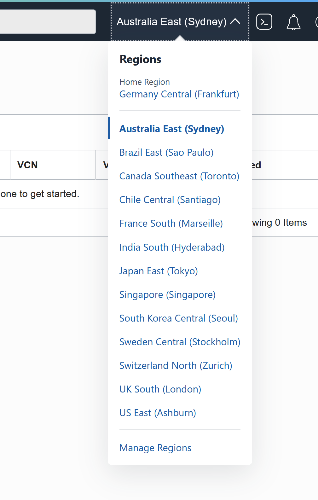Screen dimensions: 318x500
Task: Select India South (Hyderabad) region
Action: [172, 247]
